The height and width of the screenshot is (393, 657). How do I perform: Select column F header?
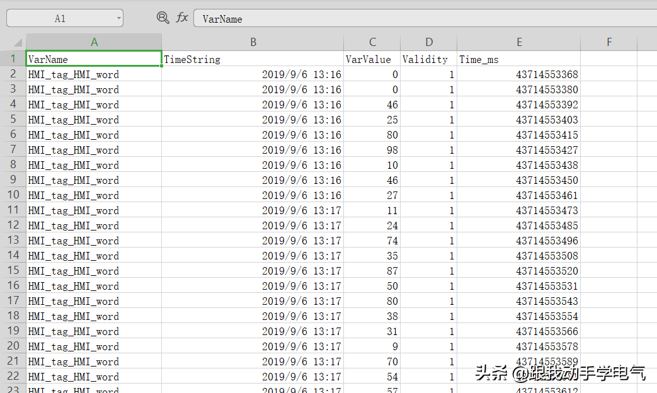click(x=608, y=42)
